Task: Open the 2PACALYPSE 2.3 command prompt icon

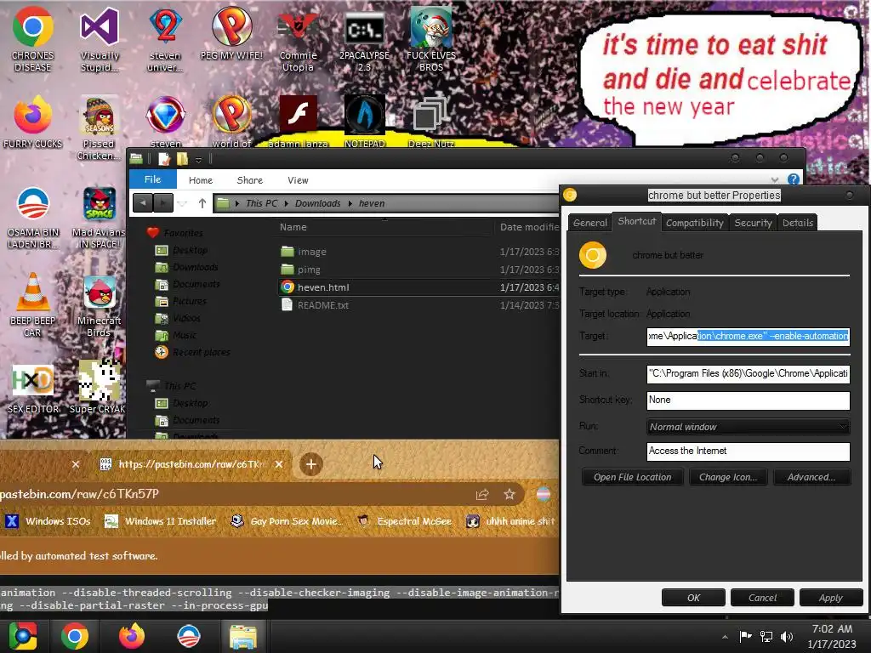Action: [364, 42]
